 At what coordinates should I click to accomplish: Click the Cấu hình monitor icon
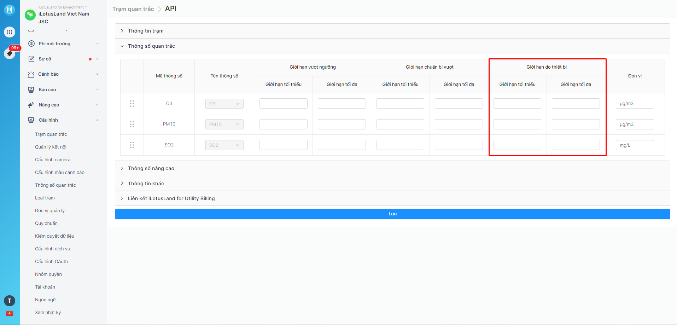(x=31, y=120)
